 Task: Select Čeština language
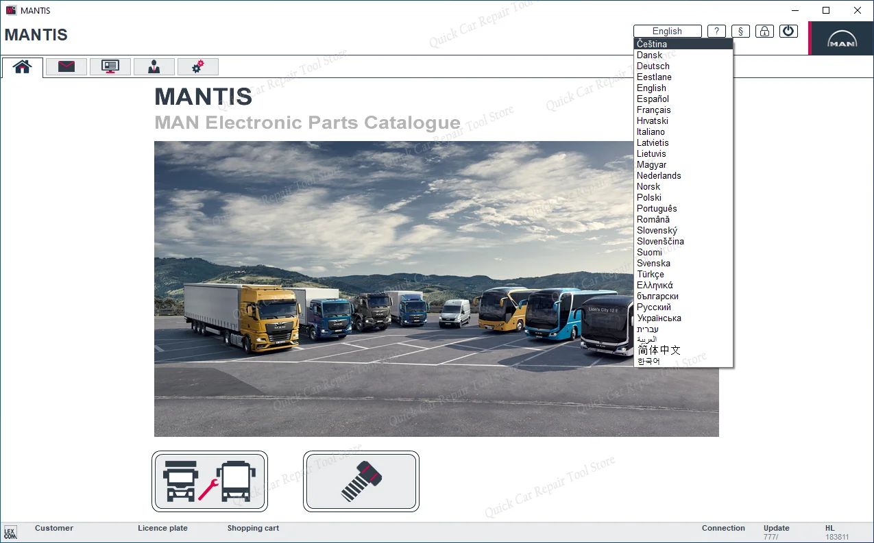(x=683, y=44)
